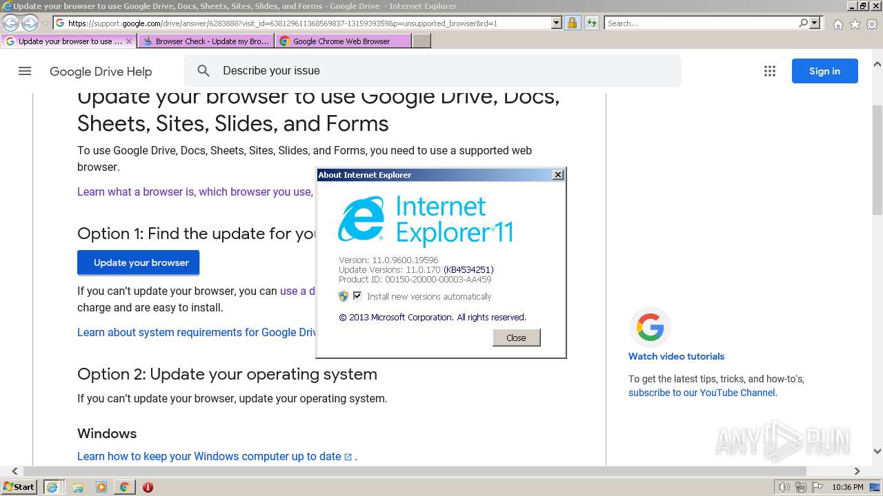Open the IE Tools gear icon
This screenshot has height=496, width=883.
pos(872,24)
